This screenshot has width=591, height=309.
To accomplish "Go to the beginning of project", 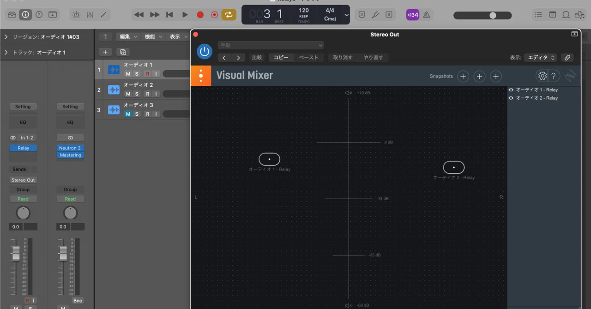I will [x=169, y=15].
